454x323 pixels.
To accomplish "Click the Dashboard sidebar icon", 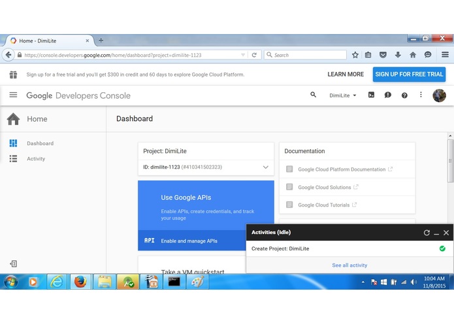I will click(13, 143).
